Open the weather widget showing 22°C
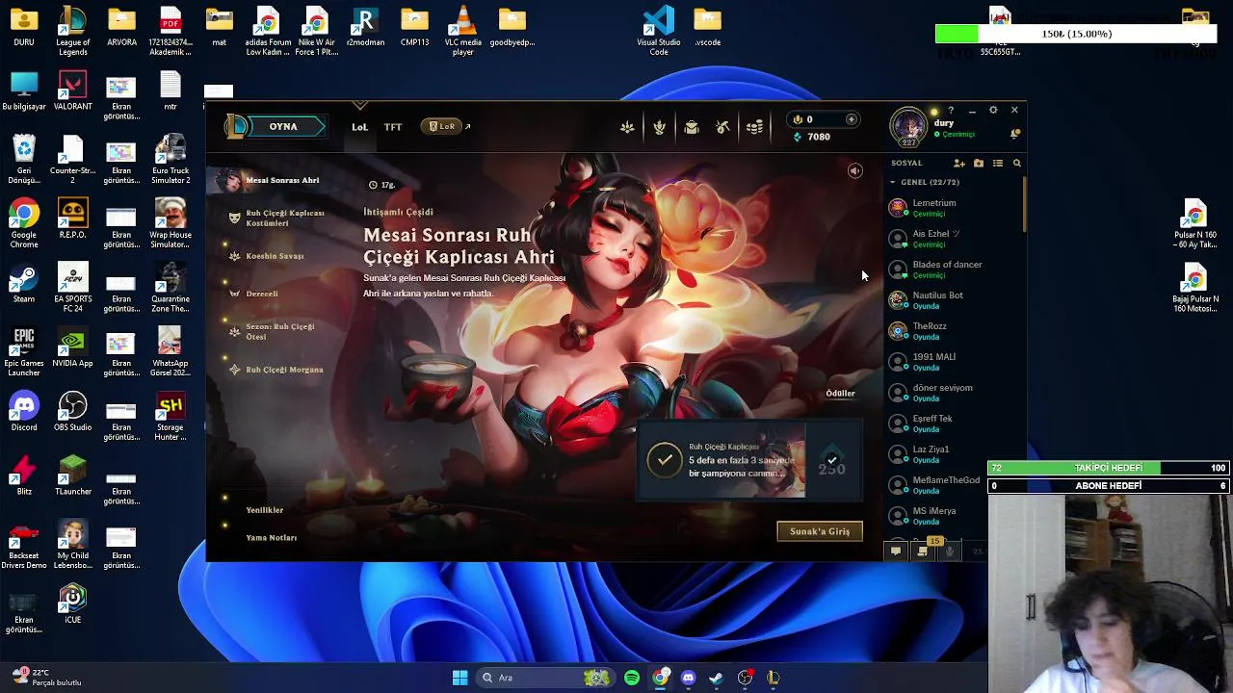Screen dimensions: 1233x693 [48, 678]
